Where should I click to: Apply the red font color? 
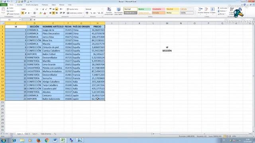(45, 13)
